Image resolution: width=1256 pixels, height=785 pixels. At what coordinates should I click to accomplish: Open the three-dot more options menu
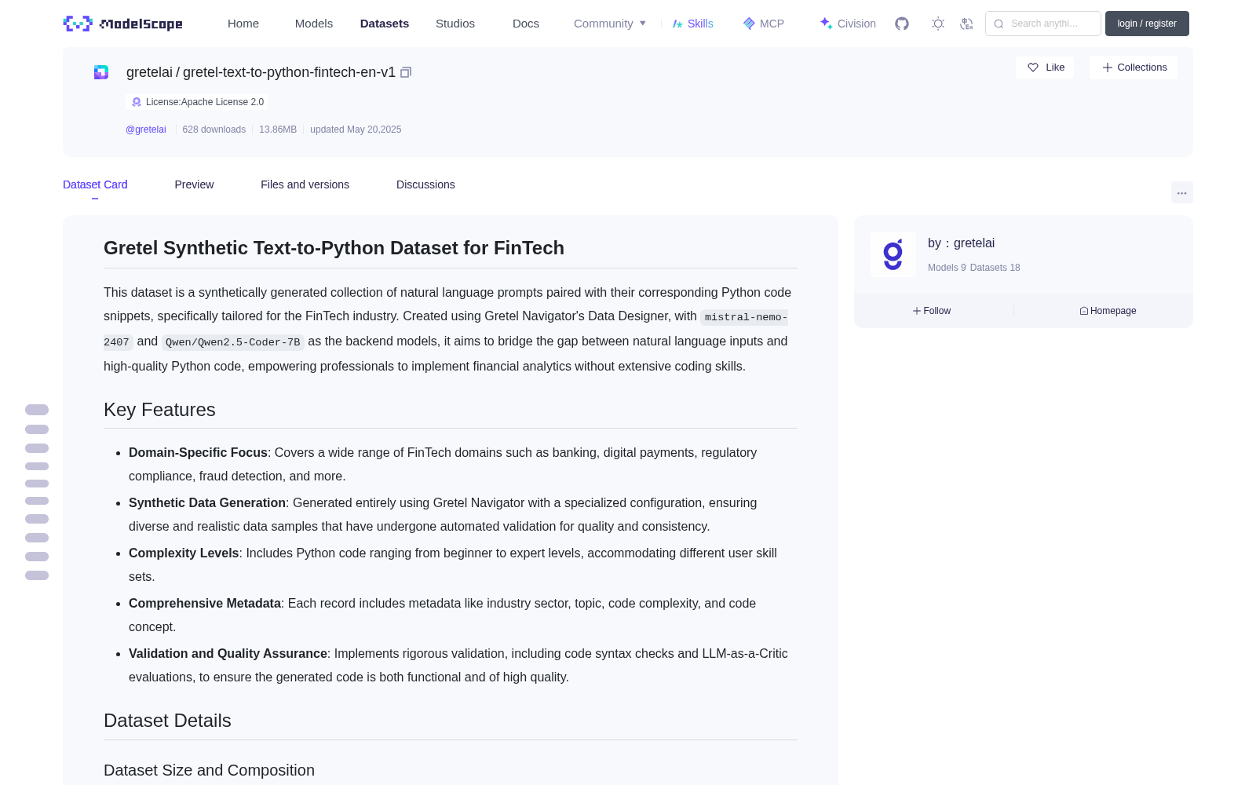click(1182, 192)
